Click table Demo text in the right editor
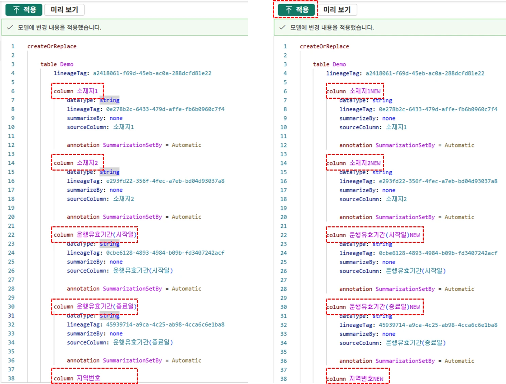Image resolution: width=506 pixels, height=384 pixels. [x=329, y=64]
